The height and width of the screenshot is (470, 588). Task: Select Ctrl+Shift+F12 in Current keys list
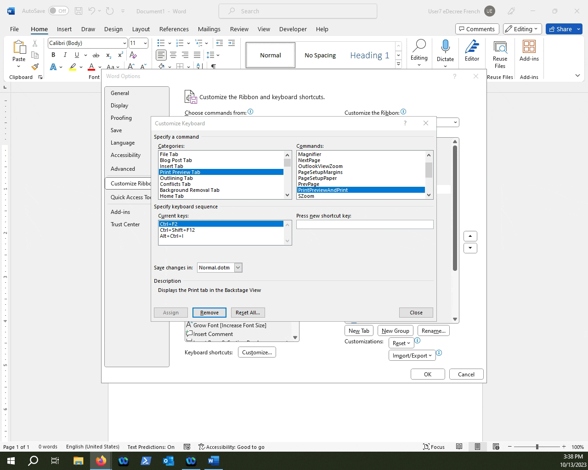coord(177,230)
